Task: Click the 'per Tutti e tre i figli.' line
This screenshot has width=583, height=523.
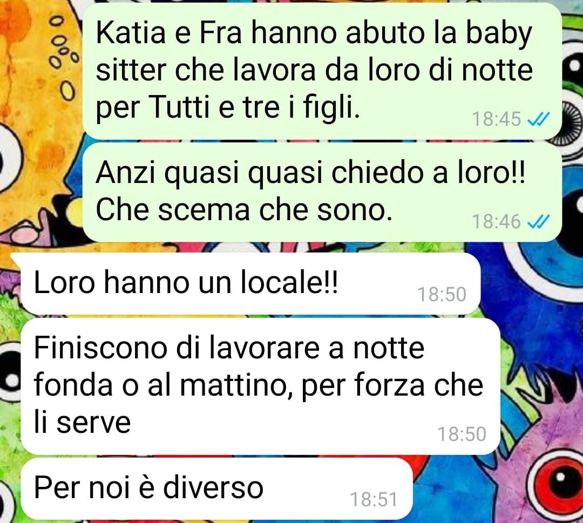Action: pos(228,108)
